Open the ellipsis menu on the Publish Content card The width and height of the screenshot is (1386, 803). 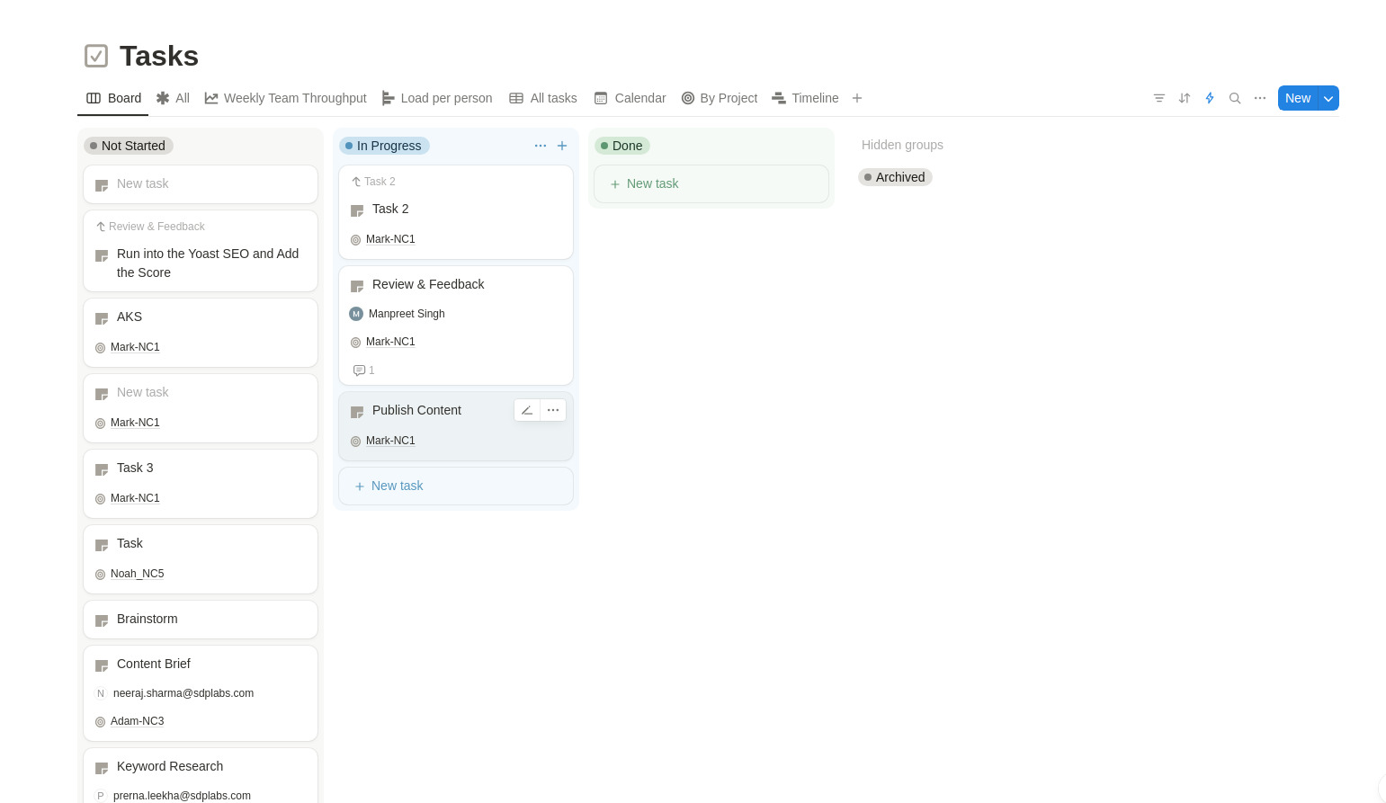coord(552,410)
